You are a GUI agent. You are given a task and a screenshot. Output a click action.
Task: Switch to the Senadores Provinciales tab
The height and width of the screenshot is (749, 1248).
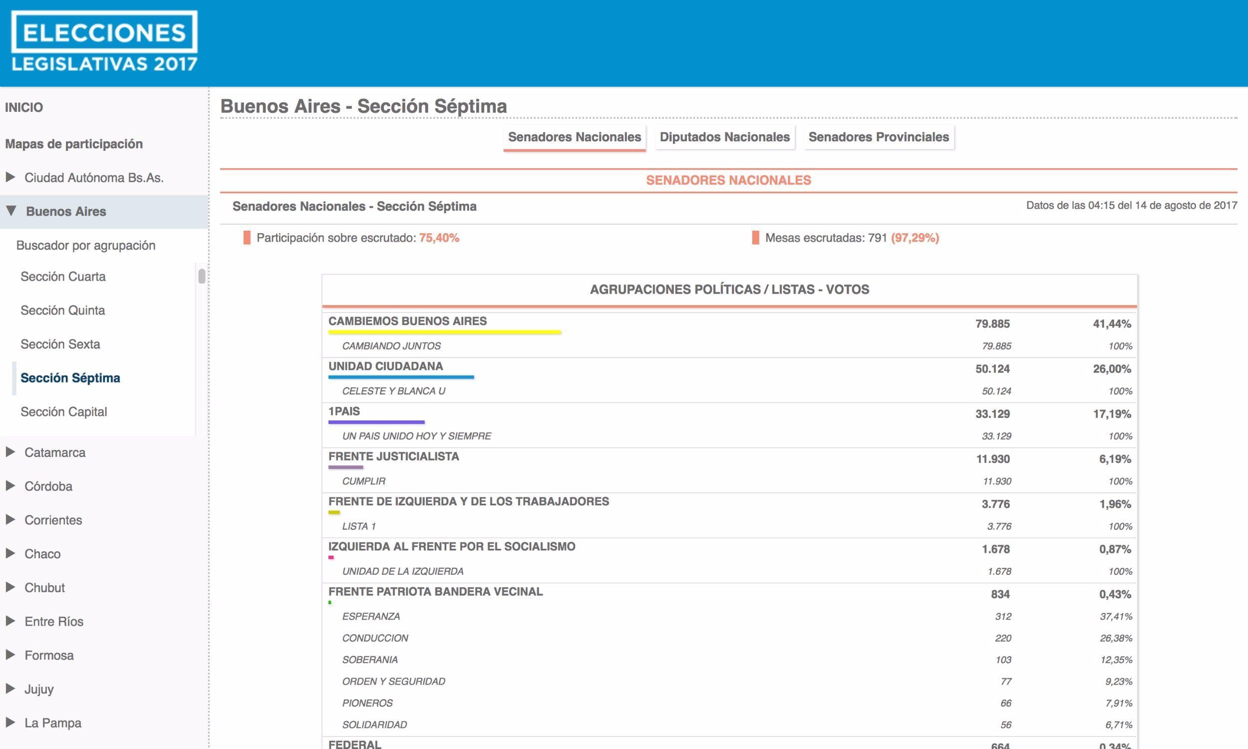coord(878,137)
